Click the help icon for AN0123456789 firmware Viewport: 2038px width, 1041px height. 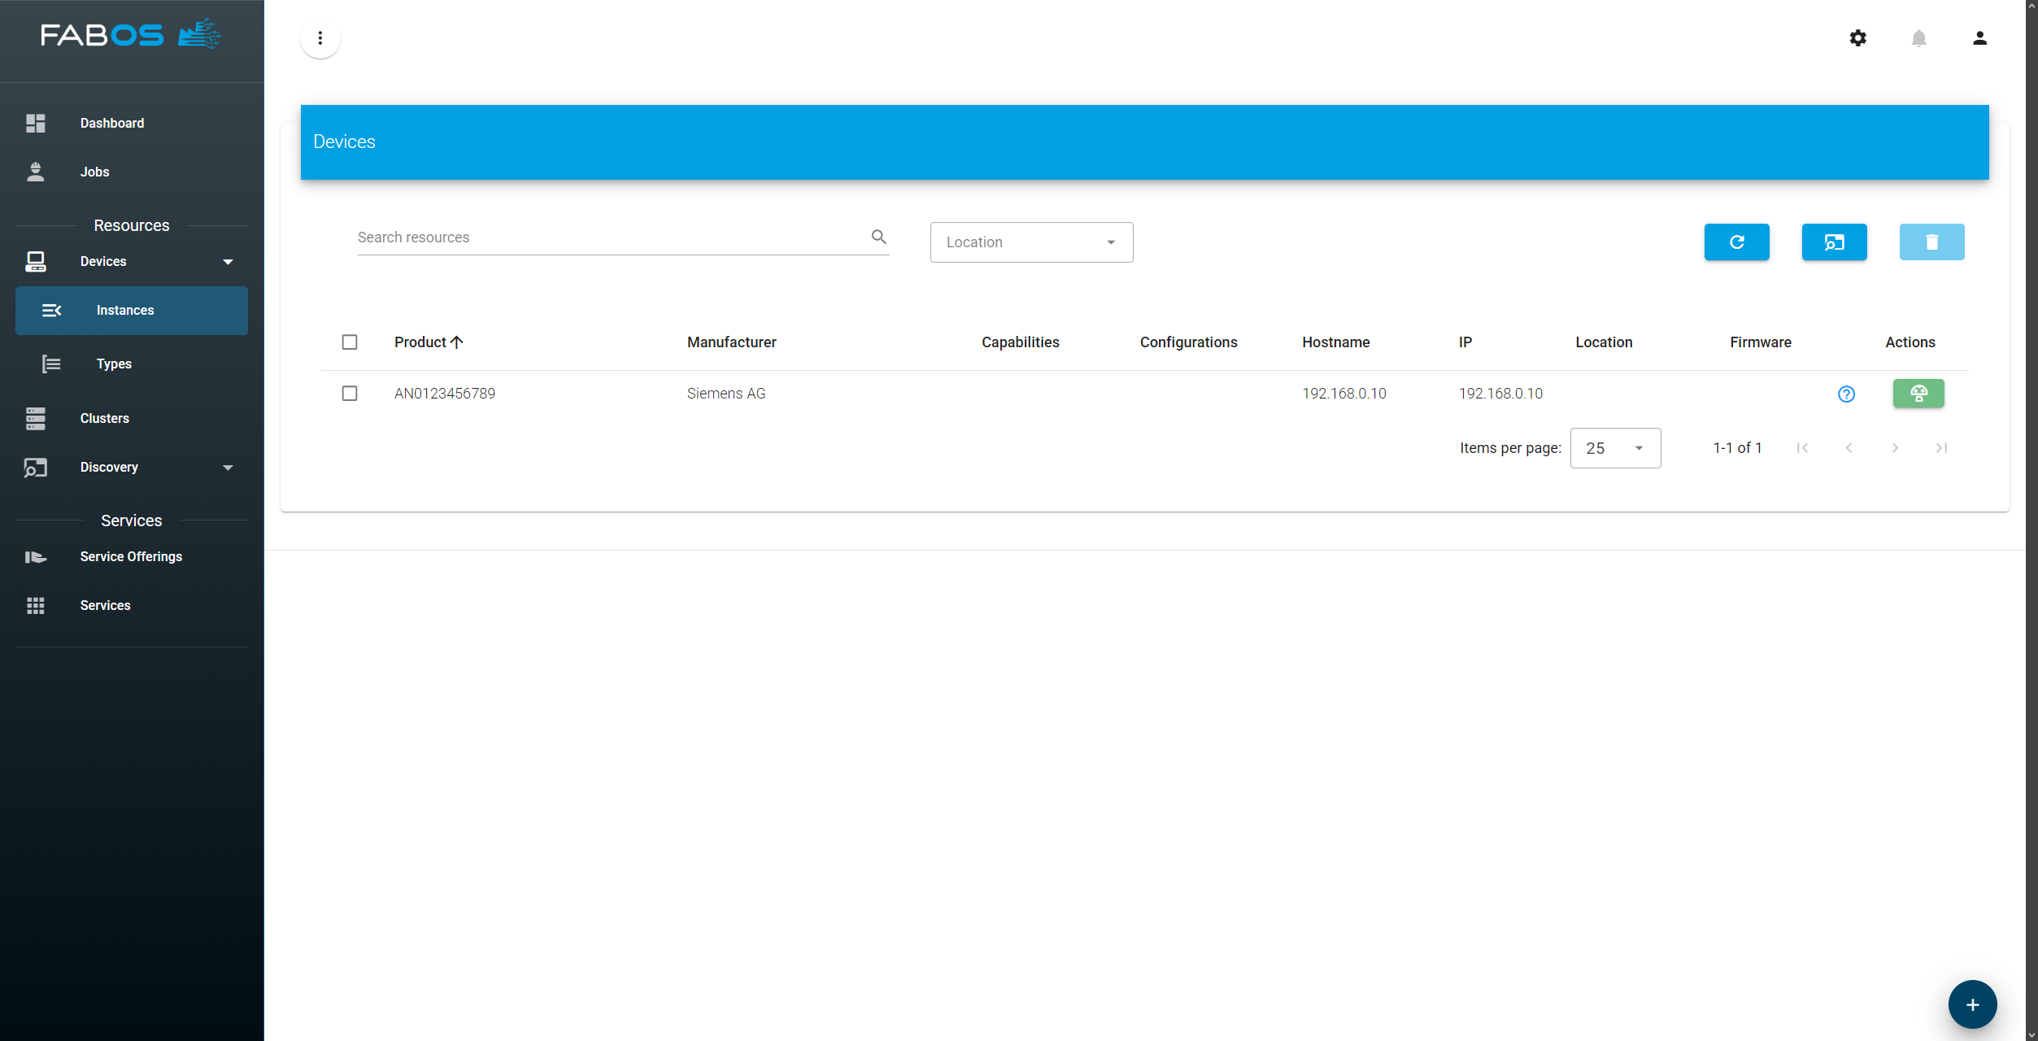1846,394
